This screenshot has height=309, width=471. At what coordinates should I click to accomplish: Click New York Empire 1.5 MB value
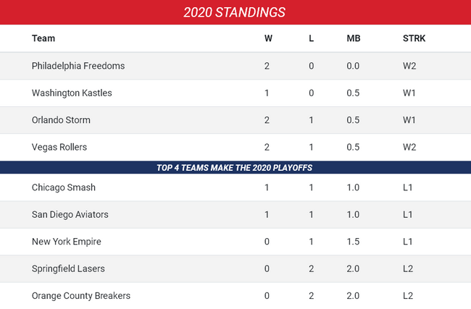354,242
